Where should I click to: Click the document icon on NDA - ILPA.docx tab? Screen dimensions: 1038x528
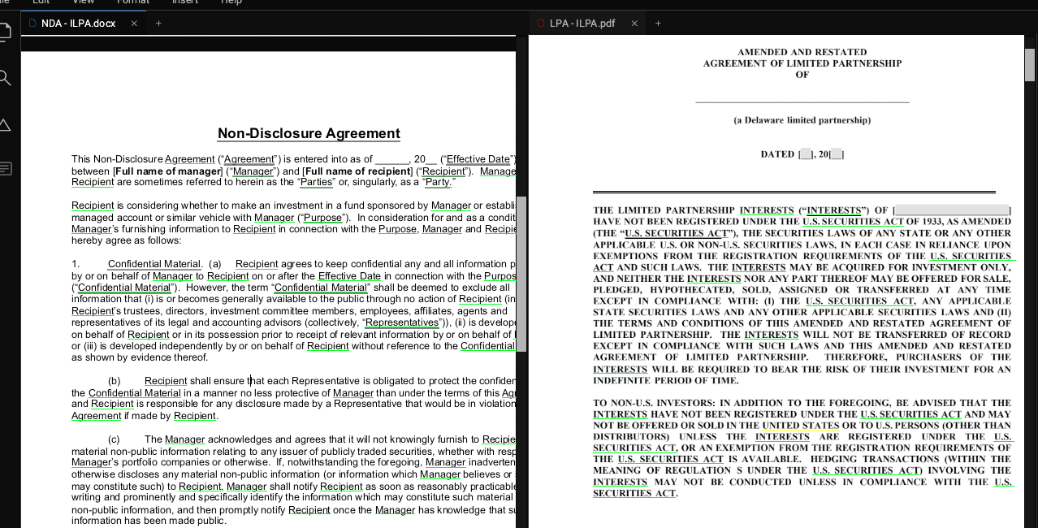point(32,23)
